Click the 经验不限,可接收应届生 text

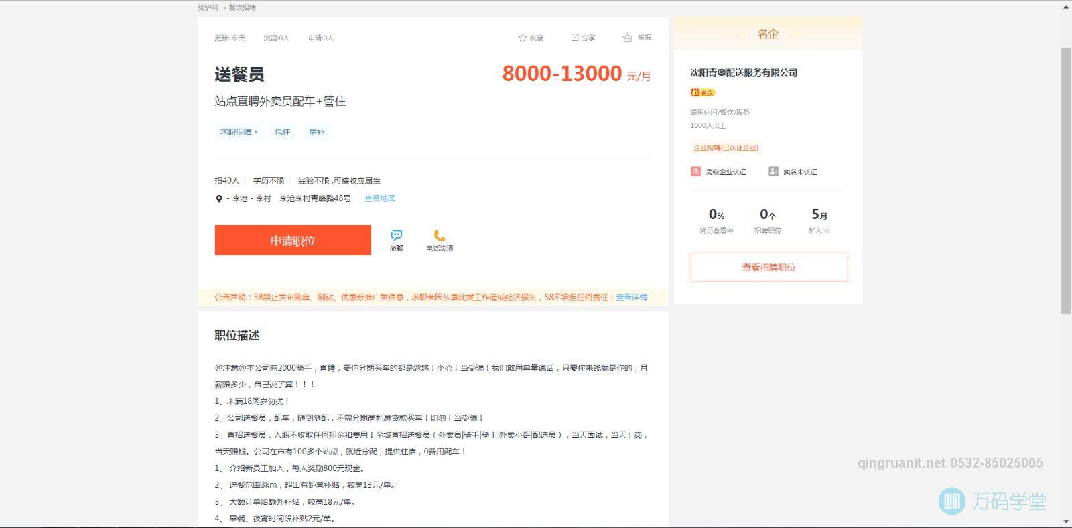click(339, 180)
